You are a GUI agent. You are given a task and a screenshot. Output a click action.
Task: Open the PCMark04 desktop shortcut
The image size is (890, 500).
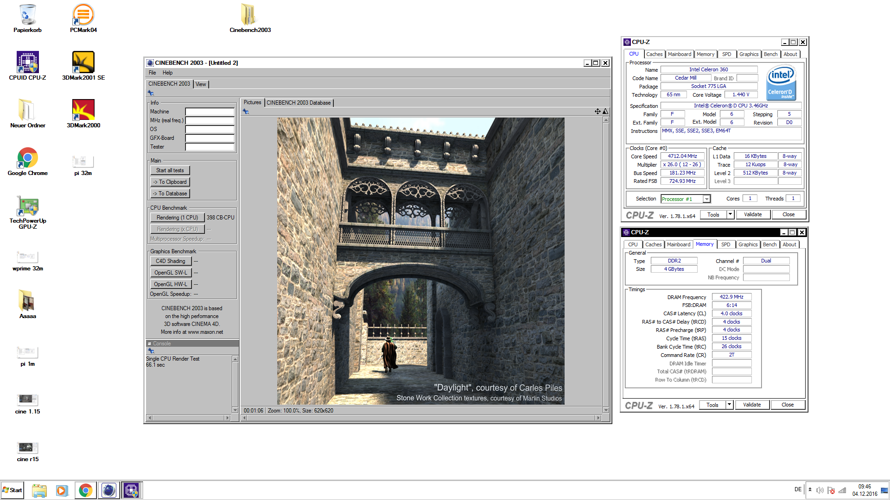(x=83, y=19)
